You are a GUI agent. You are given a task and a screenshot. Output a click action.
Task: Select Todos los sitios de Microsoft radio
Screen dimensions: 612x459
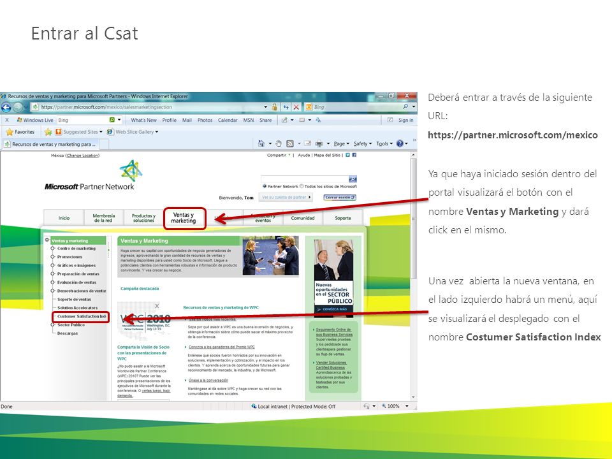pos(302,186)
